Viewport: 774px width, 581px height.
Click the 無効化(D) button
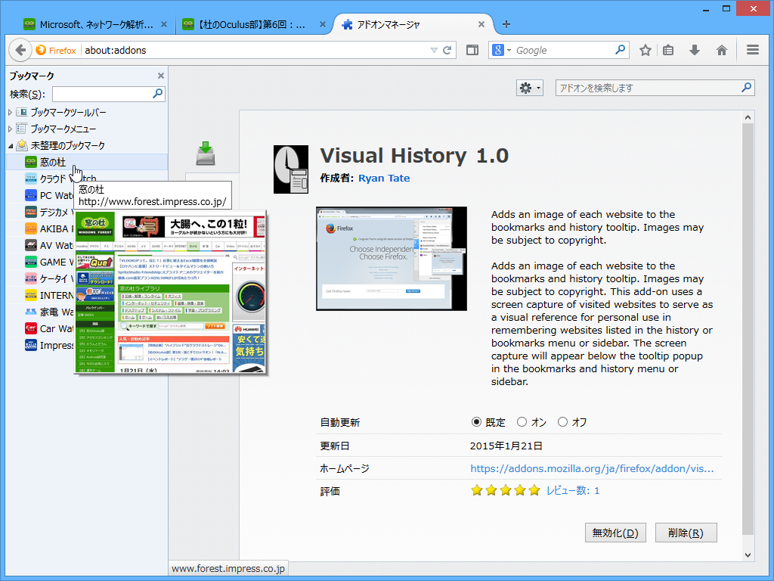click(615, 533)
